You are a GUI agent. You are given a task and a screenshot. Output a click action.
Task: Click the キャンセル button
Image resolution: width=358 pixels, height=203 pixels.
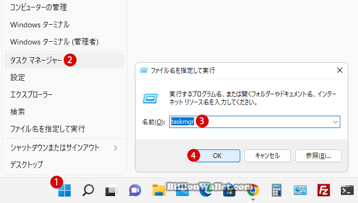(x=268, y=156)
